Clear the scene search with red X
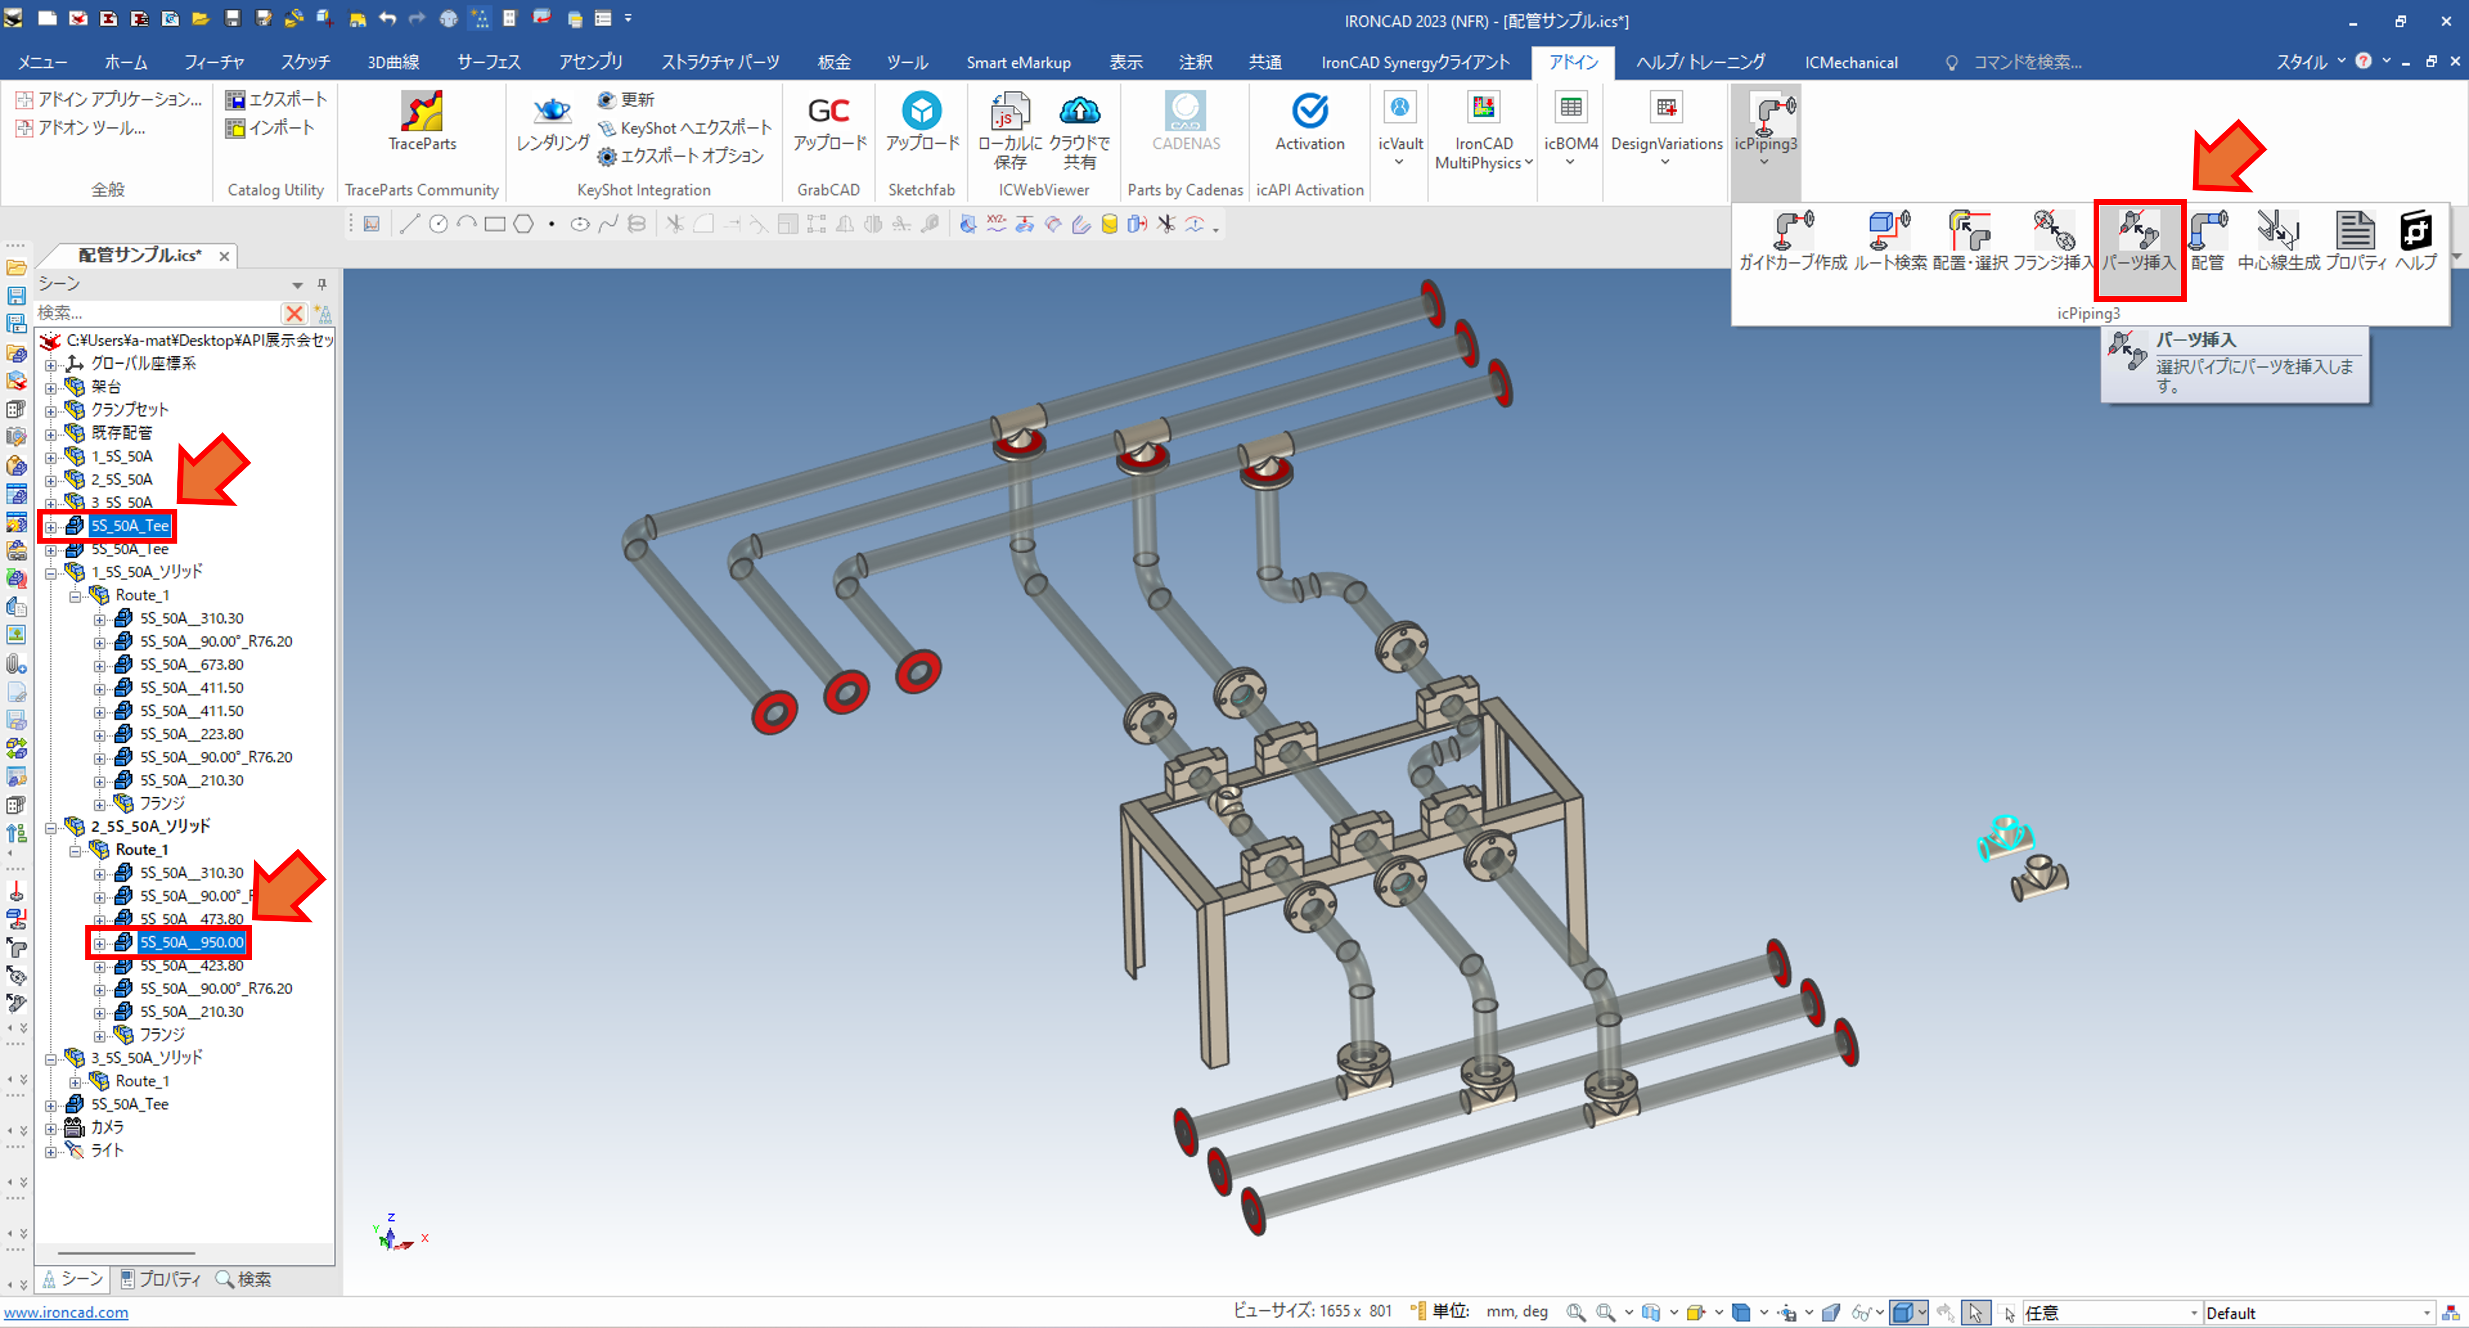This screenshot has height=1328, width=2469. [x=294, y=313]
